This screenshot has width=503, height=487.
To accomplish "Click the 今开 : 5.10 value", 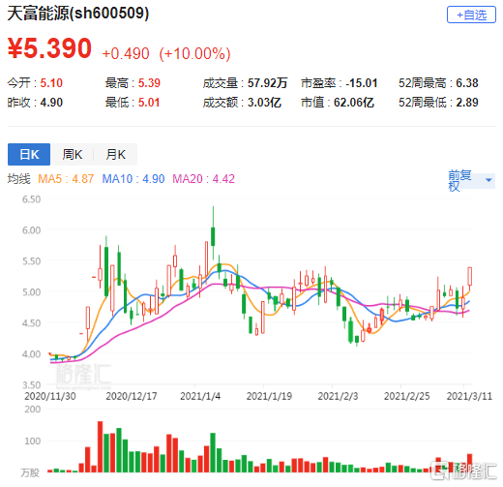I will coord(35,83).
